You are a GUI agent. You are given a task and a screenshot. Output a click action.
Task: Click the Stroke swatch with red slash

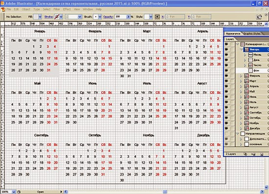pos(57,17)
